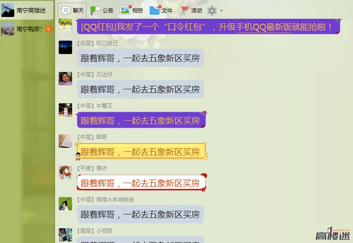This screenshot has height=243, width=353.
Task: Click the username 牛魔王 above message
Action: [104, 105]
